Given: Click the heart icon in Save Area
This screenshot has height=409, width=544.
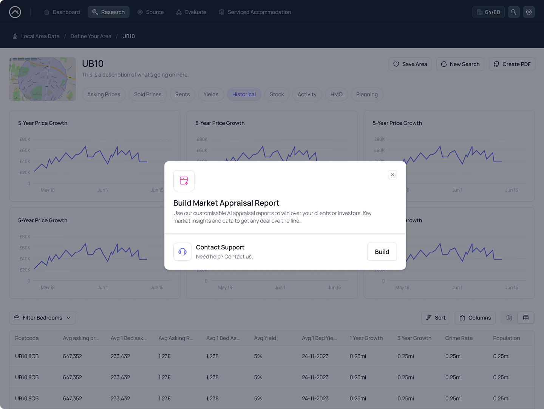Looking at the screenshot, I should tap(396, 64).
